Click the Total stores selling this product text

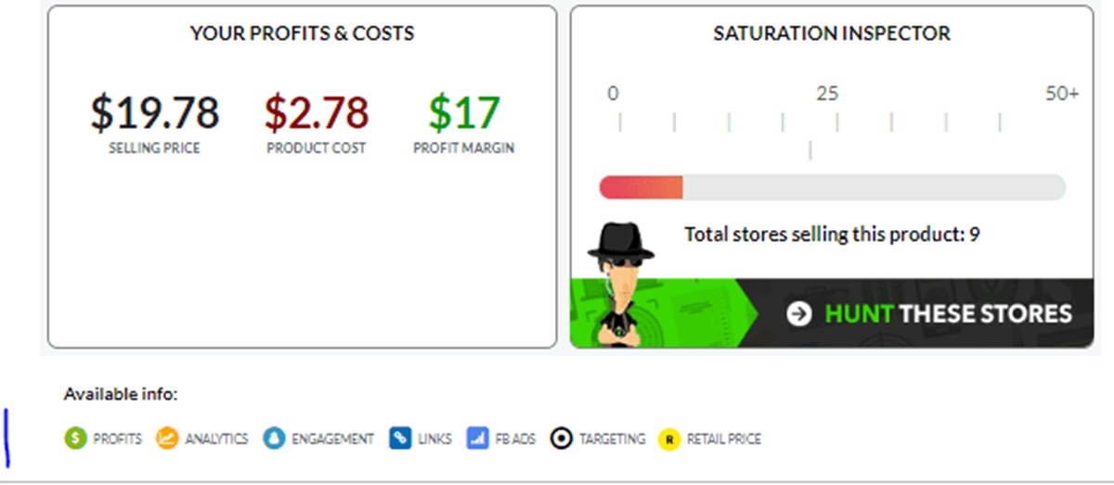point(832,234)
